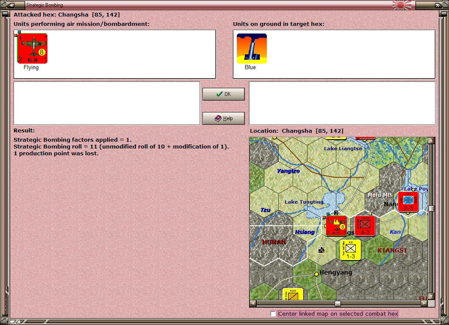
Task: Close the Strategic Bombing window
Action: tap(438, 5)
